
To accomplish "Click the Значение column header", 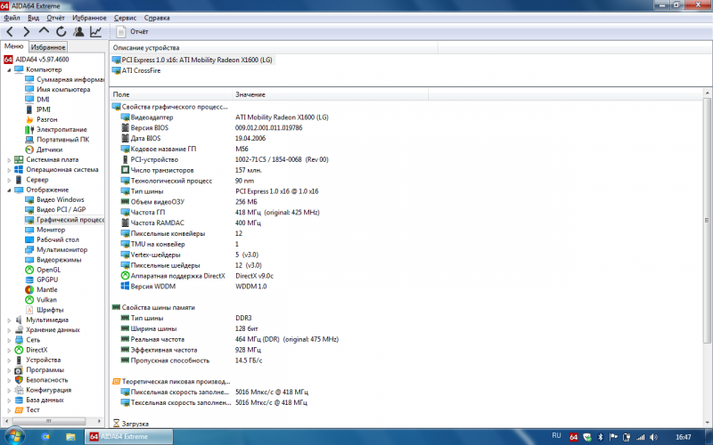I will coord(330,94).
